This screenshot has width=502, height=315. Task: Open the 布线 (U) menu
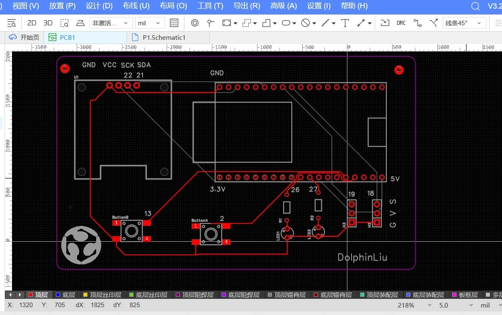click(x=136, y=6)
